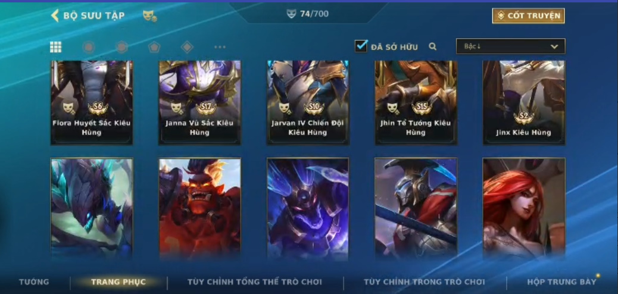Toggle the Đã Sở Hữu checkbox
This screenshot has height=294, width=618.
click(x=361, y=46)
